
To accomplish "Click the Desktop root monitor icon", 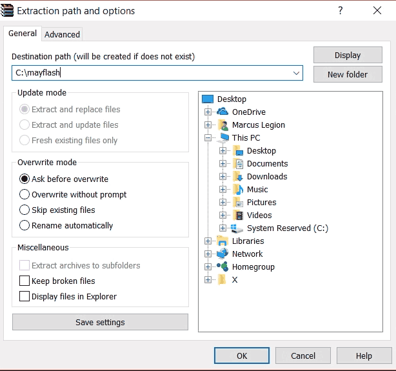I will click(x=208, y=99).
